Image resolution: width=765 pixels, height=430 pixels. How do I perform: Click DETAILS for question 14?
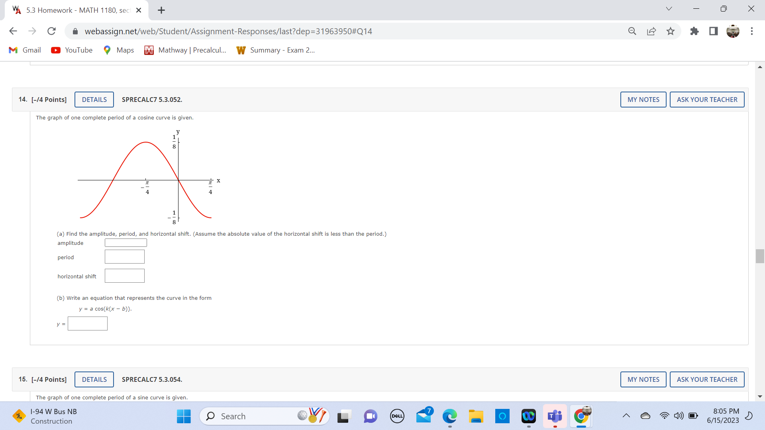[94, 99]
